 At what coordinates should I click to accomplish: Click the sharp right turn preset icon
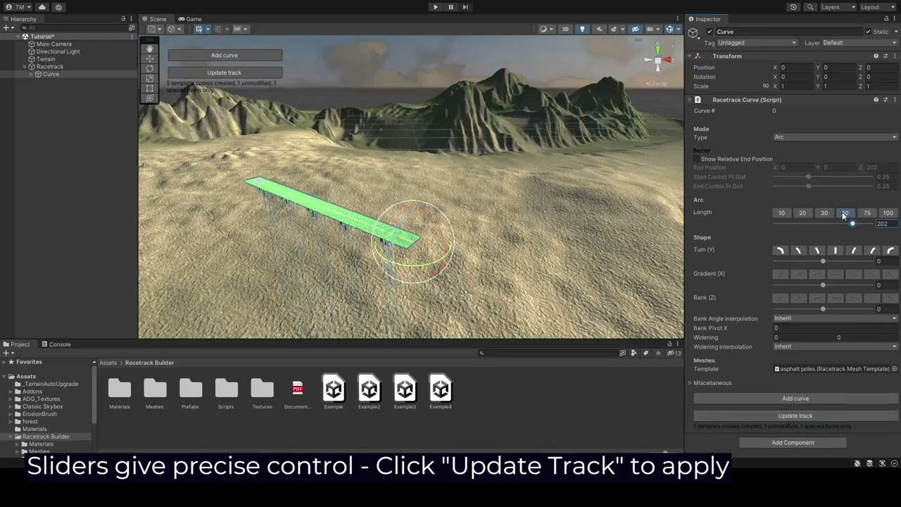point(890,251)
